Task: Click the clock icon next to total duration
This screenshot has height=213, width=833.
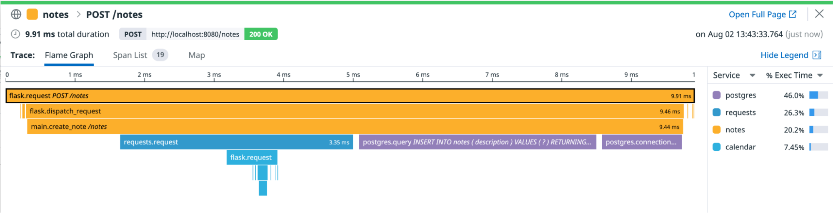Action: point(15,34)
